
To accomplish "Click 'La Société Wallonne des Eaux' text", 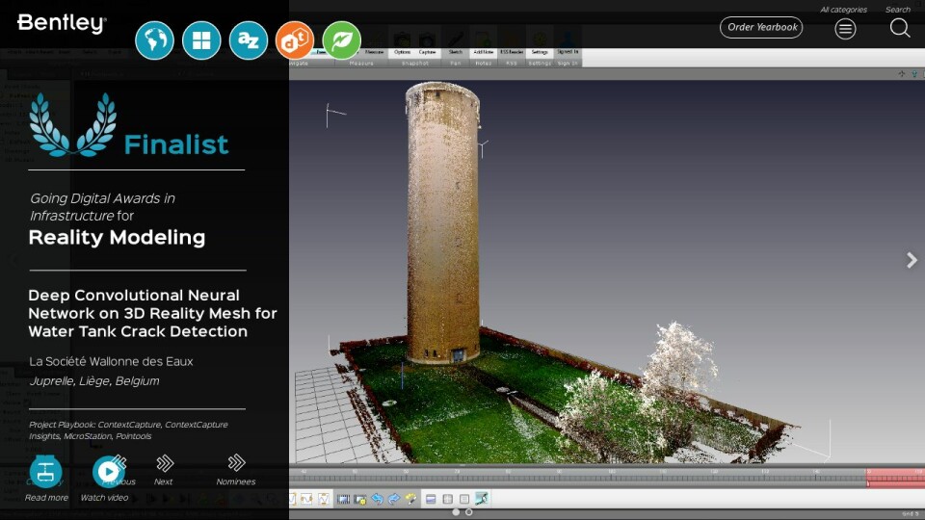I will click(x=111, y=361).
